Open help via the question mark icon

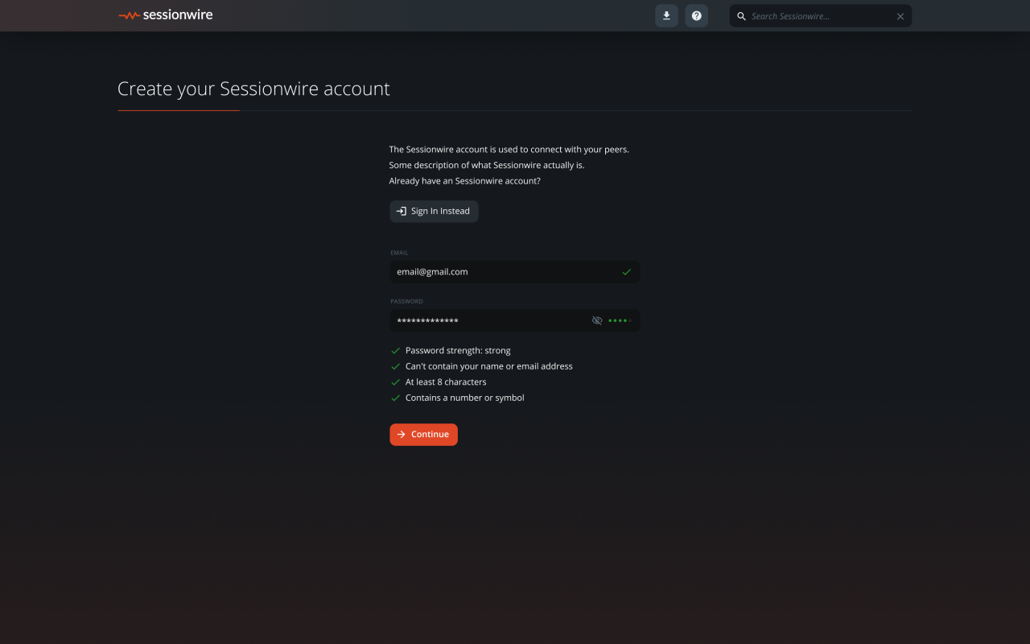697,16
